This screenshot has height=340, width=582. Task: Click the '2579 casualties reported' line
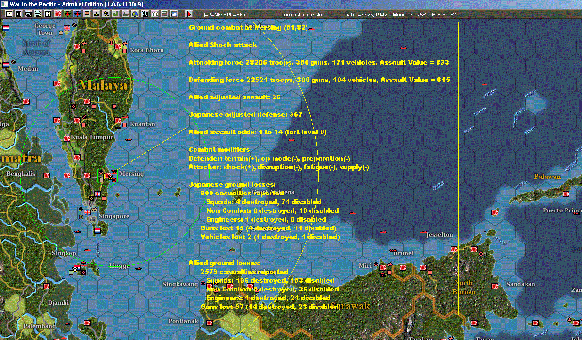[244, 272]
